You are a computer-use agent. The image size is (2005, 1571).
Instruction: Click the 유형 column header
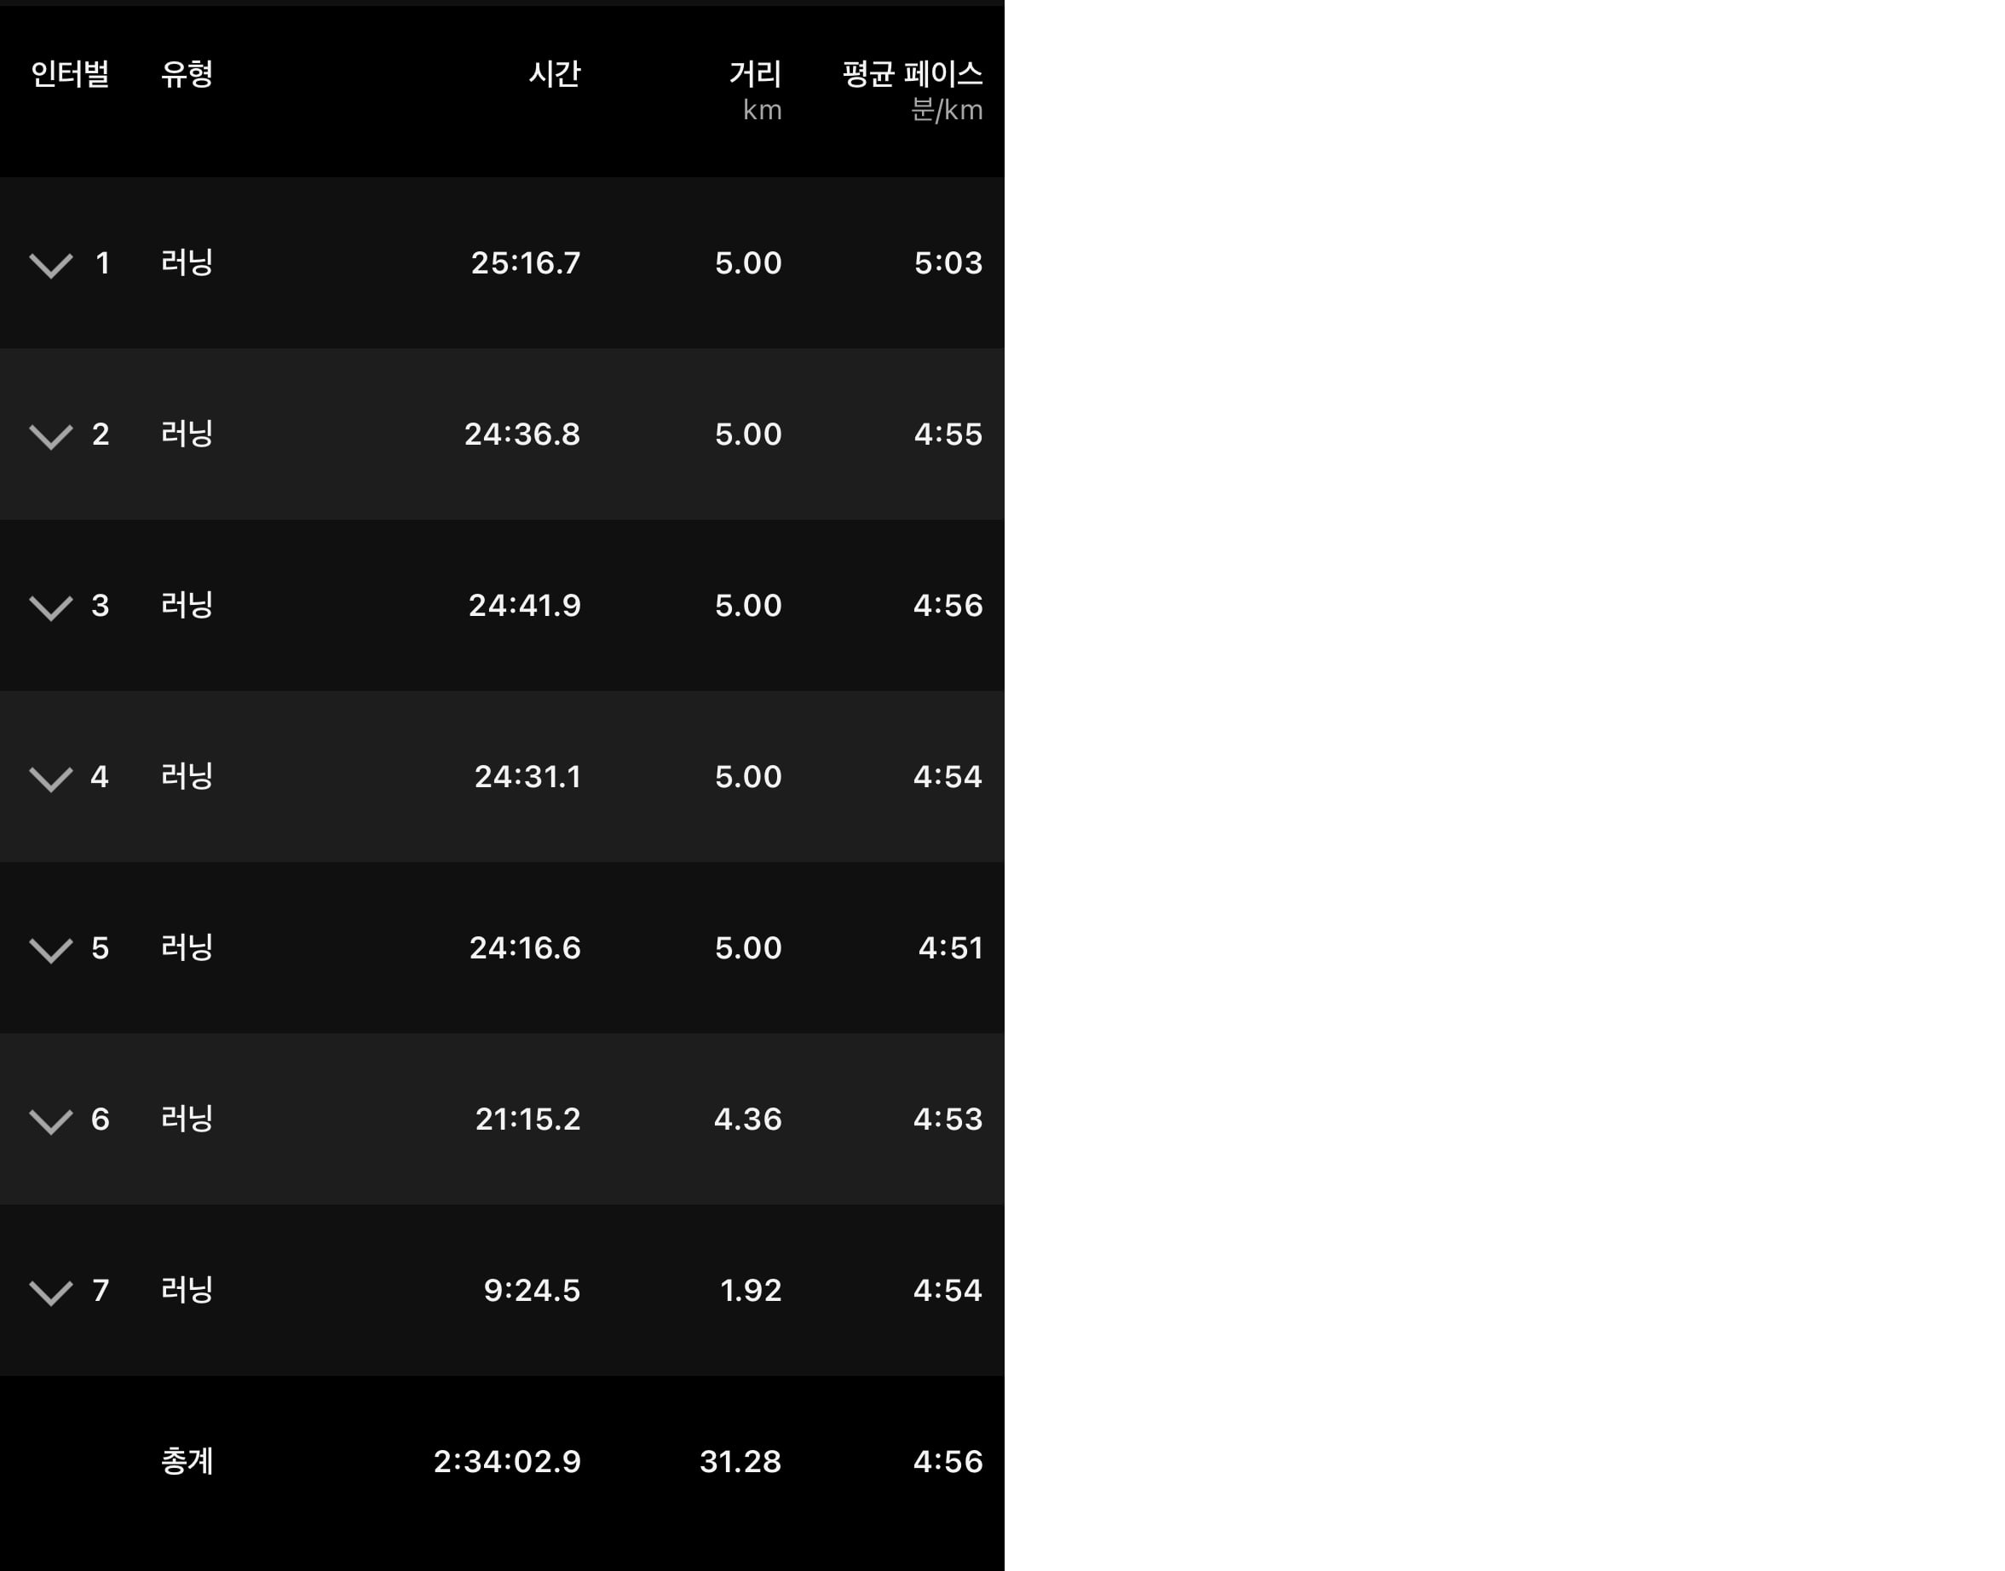(x=187, y=73)
